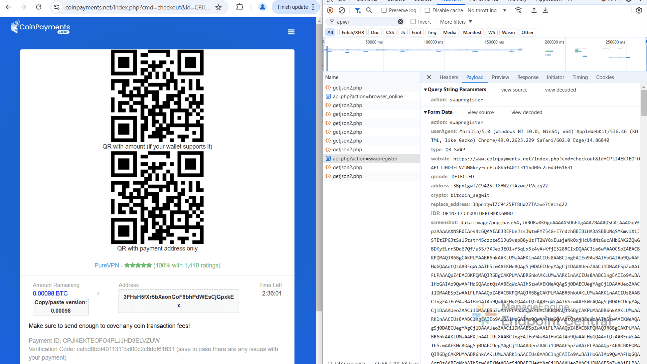Switch to the Response tab
647x364 pixels.
[528, 77]
